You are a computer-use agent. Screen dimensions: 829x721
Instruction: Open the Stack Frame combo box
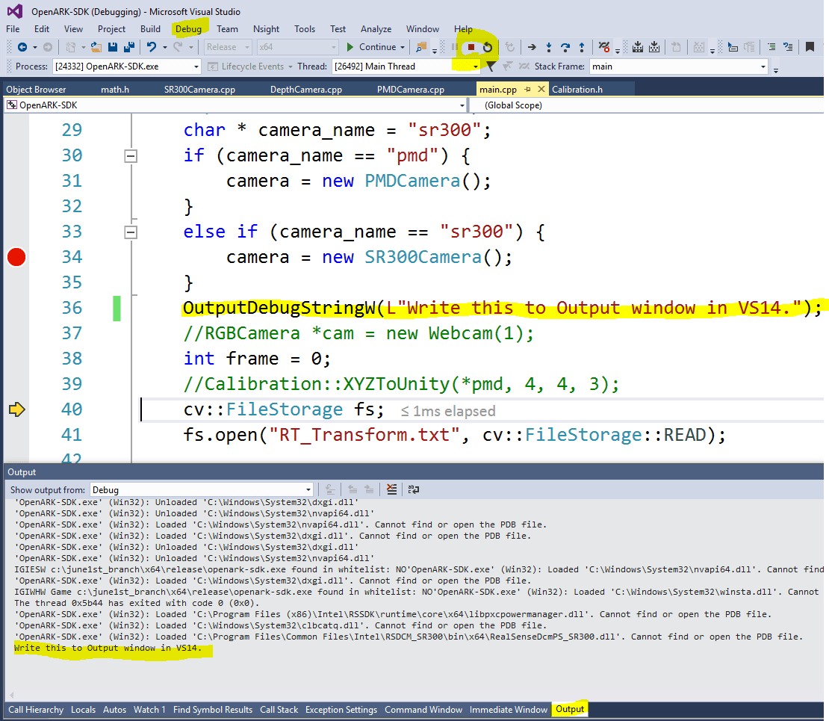tap(678, 66)
